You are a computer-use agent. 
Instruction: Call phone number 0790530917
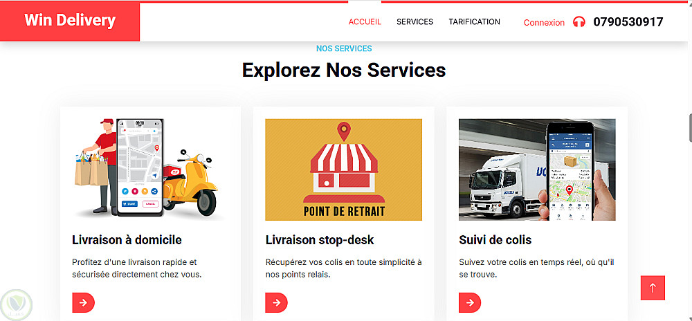628,22
